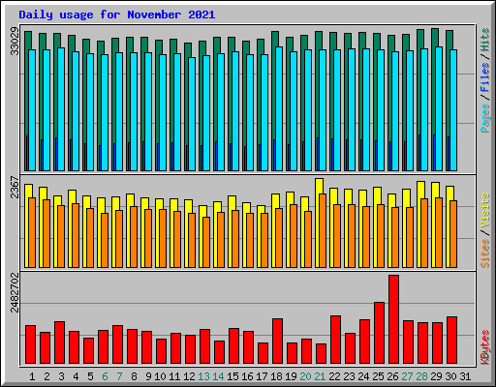Click the cyan files bar for day 18

(279, 108)
